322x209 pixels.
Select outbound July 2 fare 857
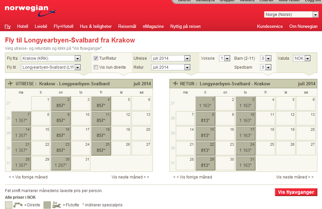click(x=61, y=103)
